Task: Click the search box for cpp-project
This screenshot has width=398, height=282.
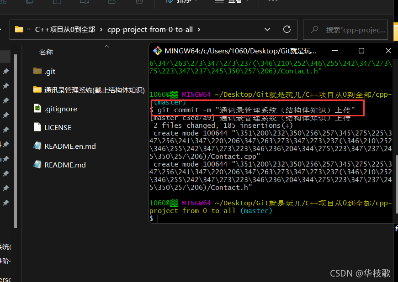Action: point(345,30)
